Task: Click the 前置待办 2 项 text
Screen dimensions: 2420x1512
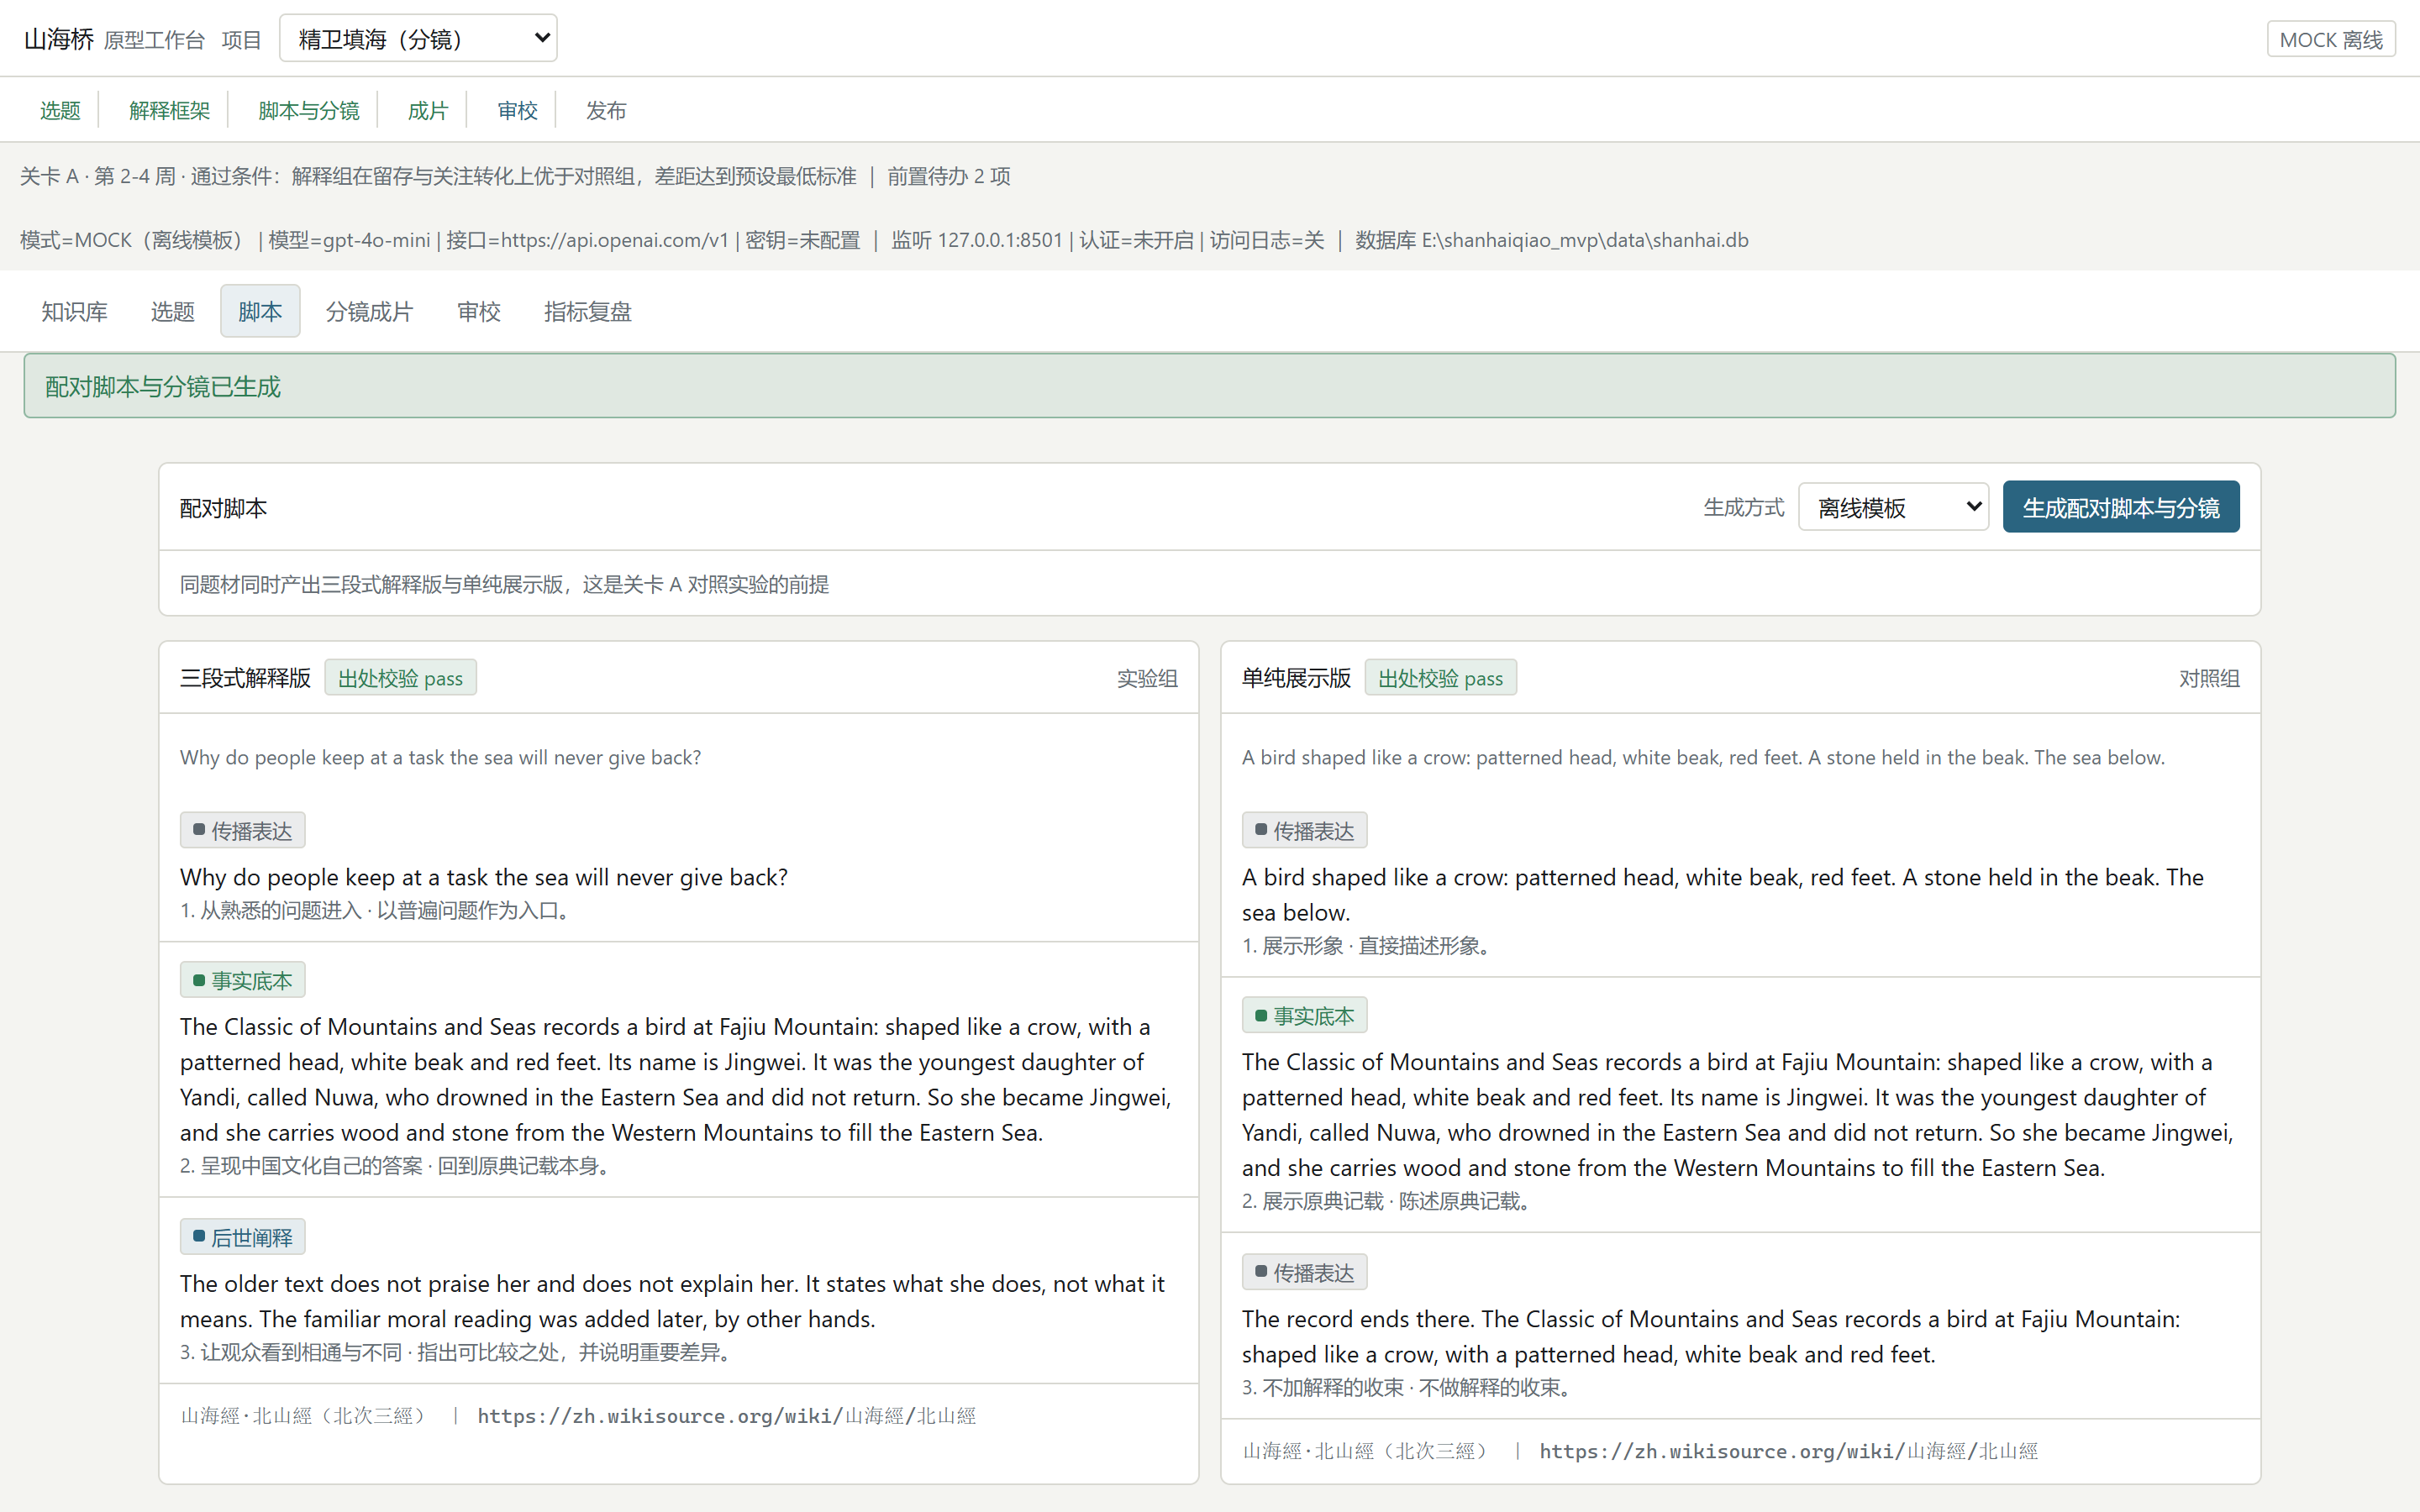Action: coord(949,176)
